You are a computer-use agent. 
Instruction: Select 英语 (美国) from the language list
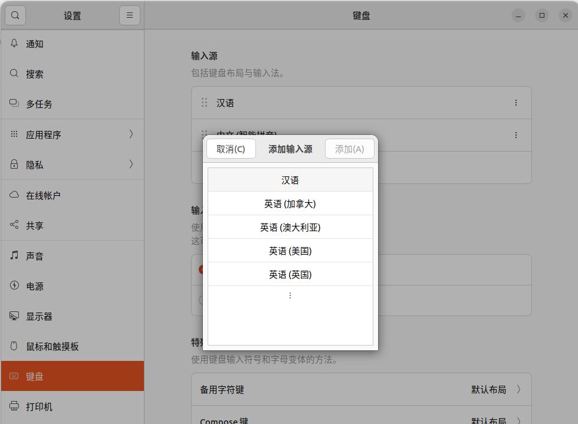coord(290,250)
